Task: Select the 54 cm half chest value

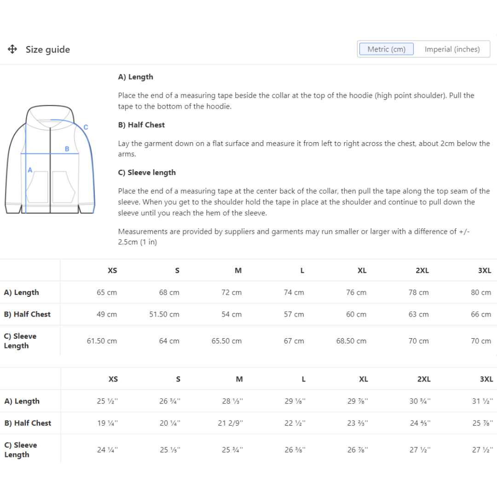Action: (x=231, y=314)
